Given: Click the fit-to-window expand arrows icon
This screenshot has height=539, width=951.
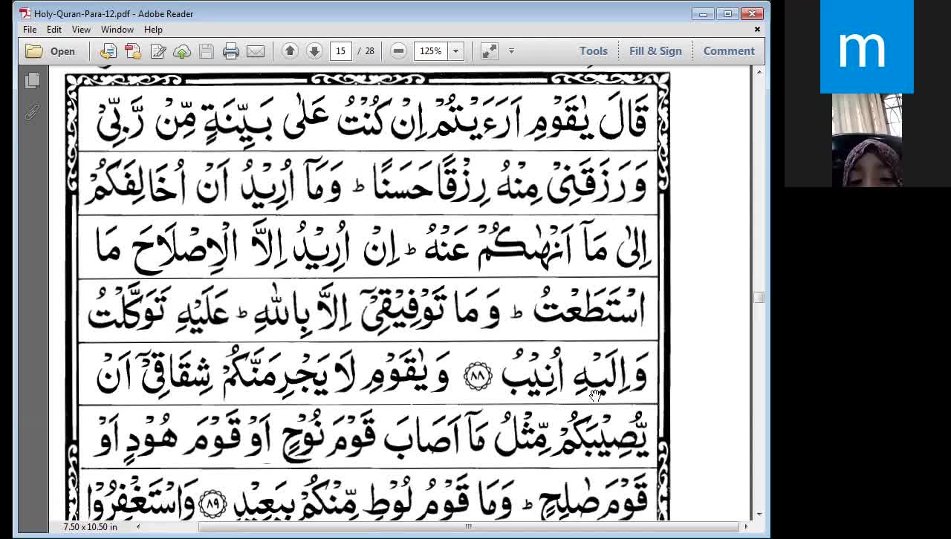Looking at the screenshot, I should [x=489, y=51].
